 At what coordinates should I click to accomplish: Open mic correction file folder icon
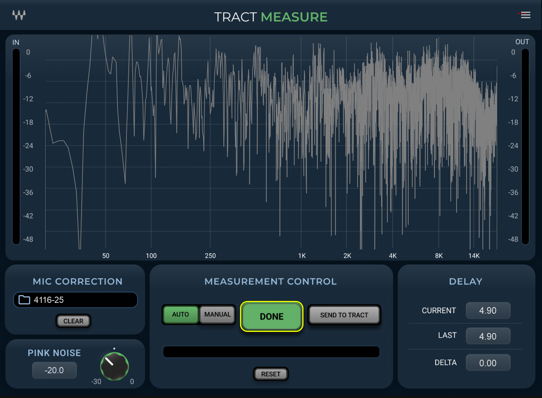tap(24, 300)
